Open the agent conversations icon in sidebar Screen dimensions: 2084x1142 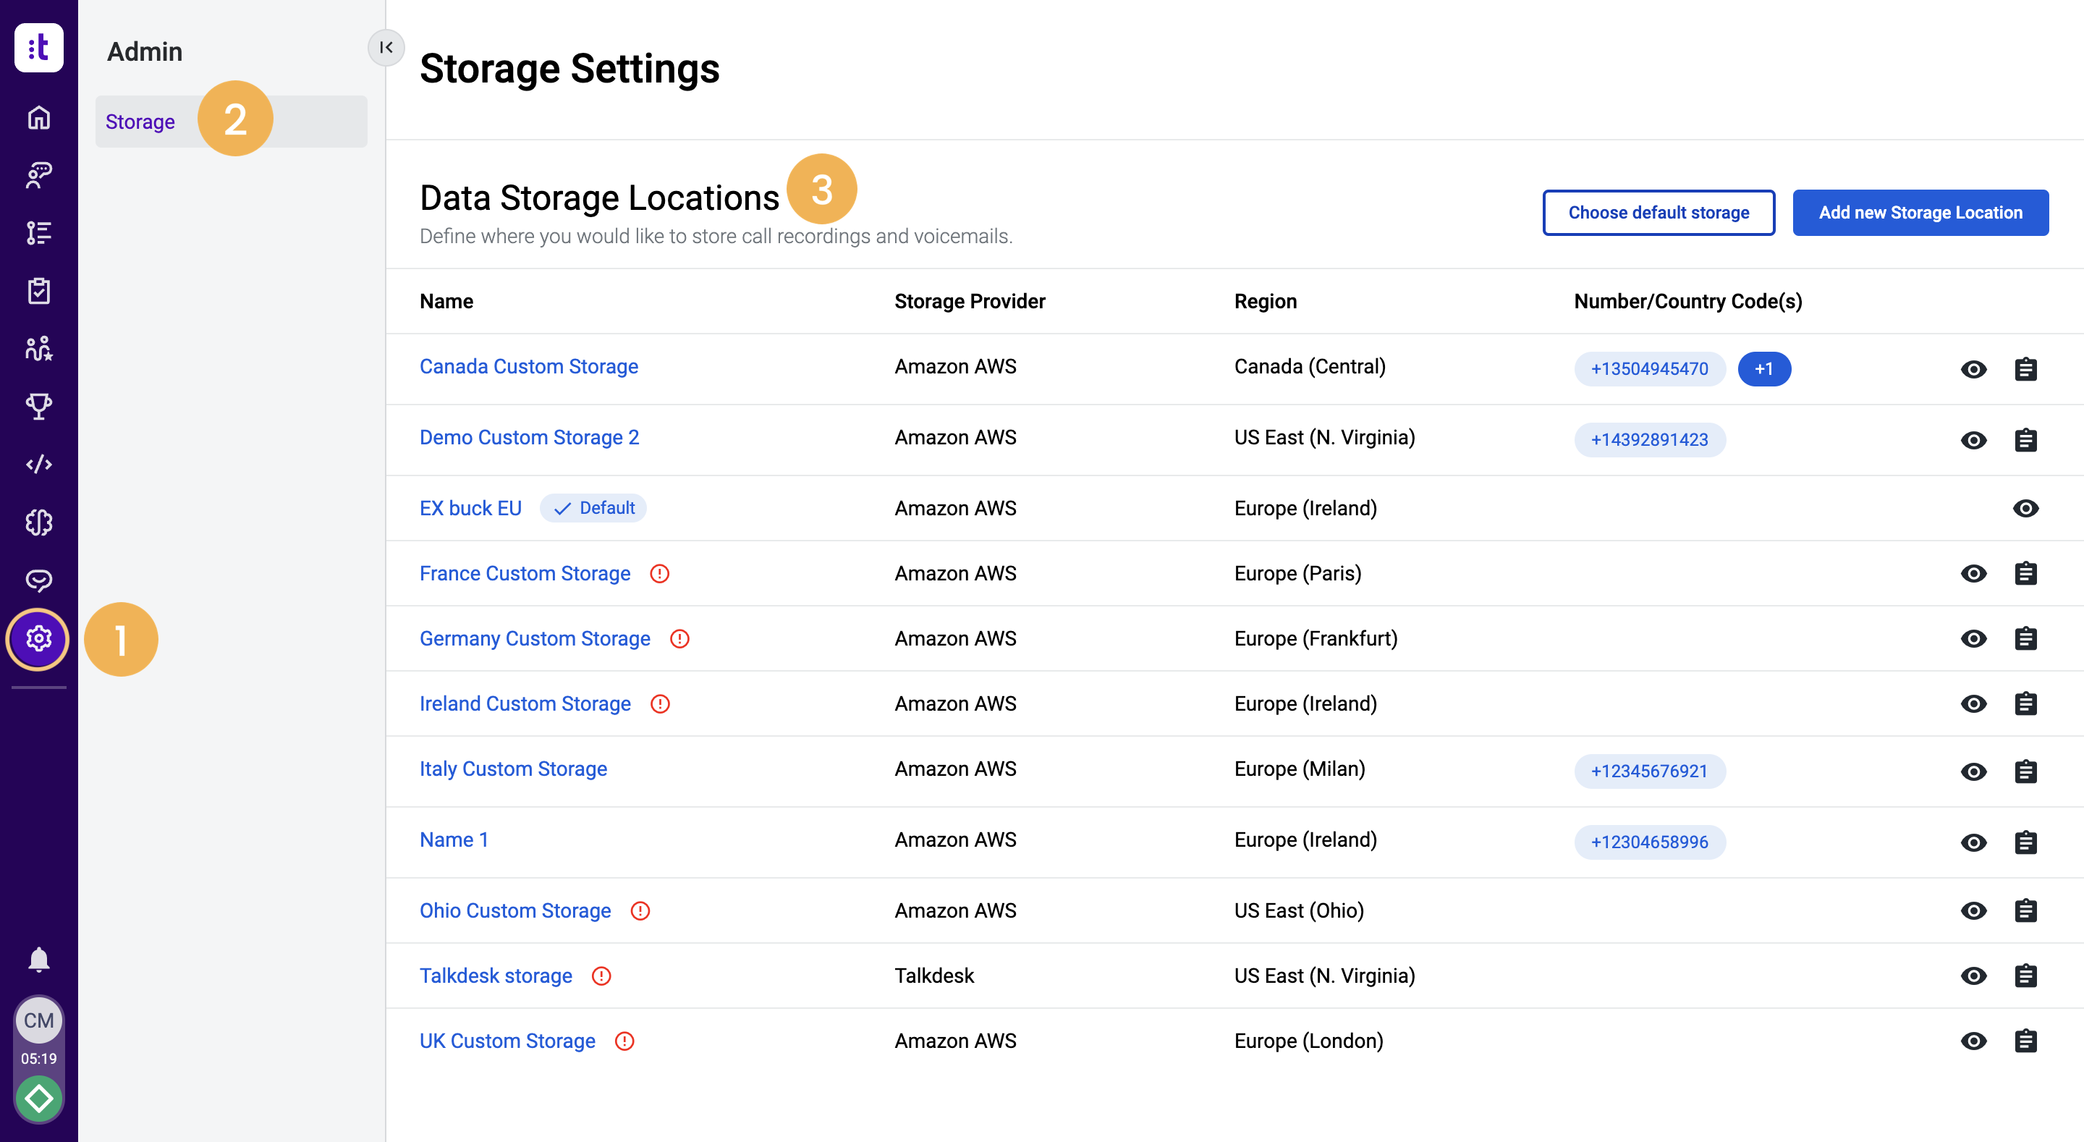(x=39, y=175)
